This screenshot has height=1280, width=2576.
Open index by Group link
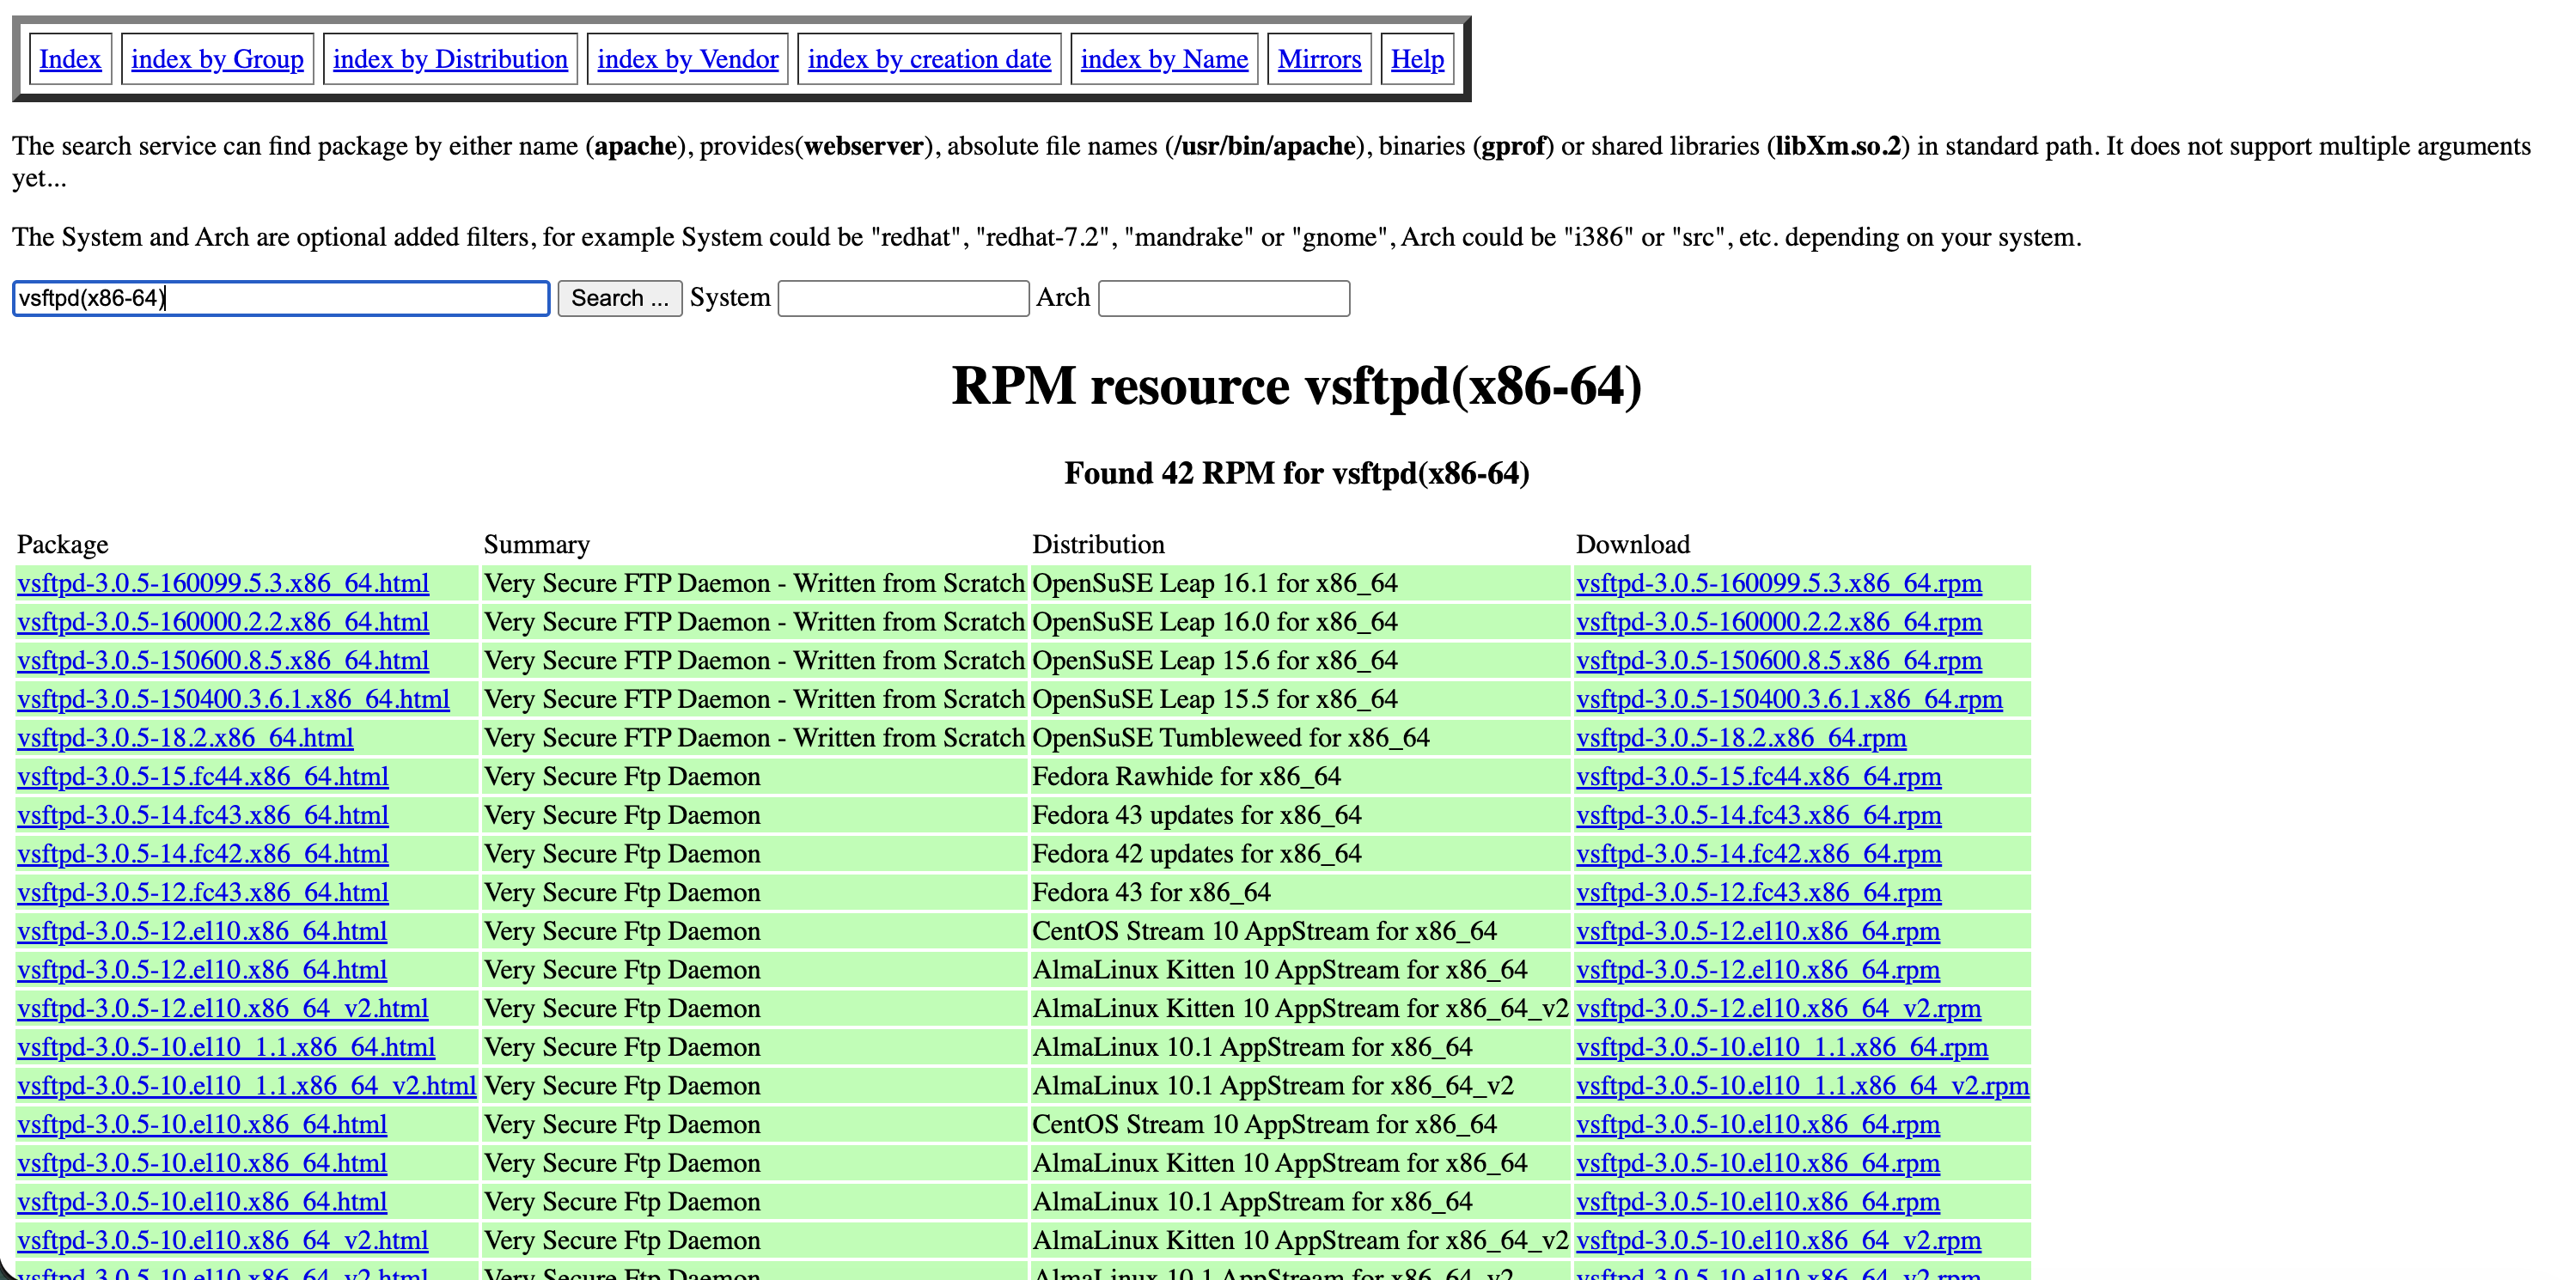pos(217,59)
